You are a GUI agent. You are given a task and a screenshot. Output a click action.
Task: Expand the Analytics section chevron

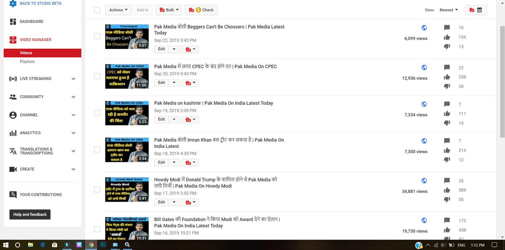click(73, 133)
